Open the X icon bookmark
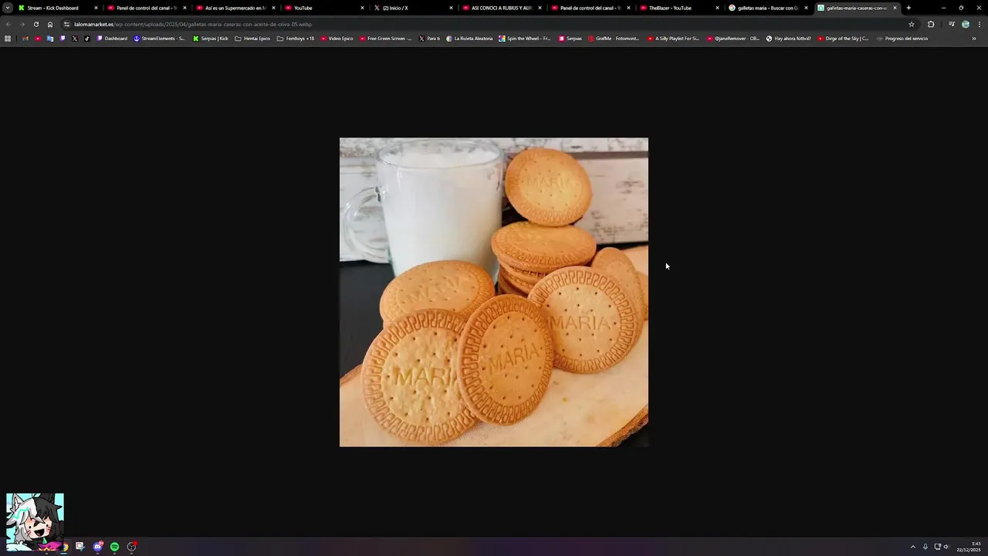Viewport: 988px width, 556px height. tap(75, 39)
